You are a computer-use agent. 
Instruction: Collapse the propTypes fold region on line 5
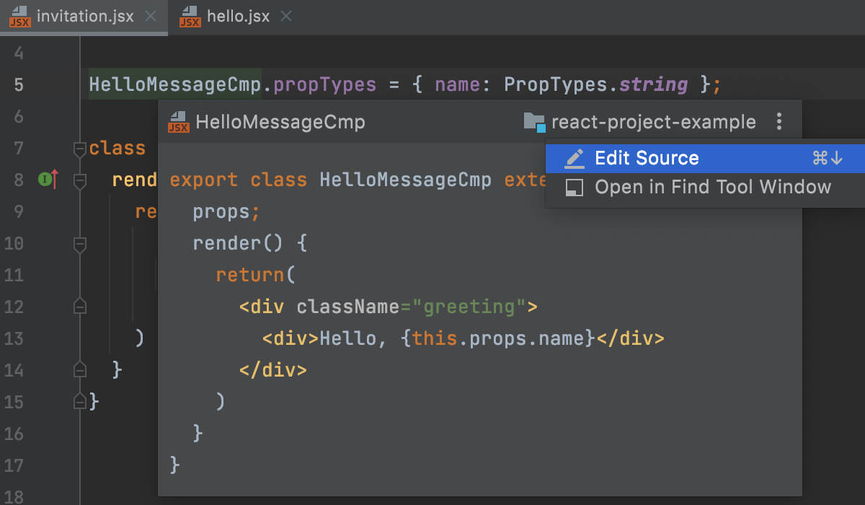click(x=79, y=84)
